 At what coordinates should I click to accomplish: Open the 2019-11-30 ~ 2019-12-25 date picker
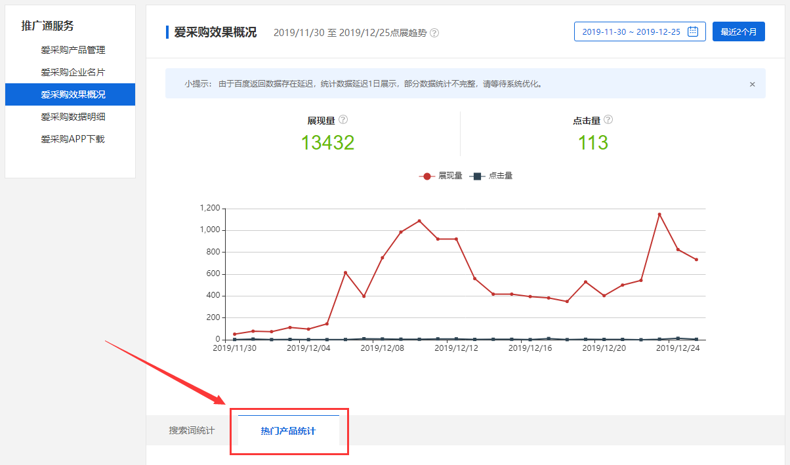[x=631, y=31]
